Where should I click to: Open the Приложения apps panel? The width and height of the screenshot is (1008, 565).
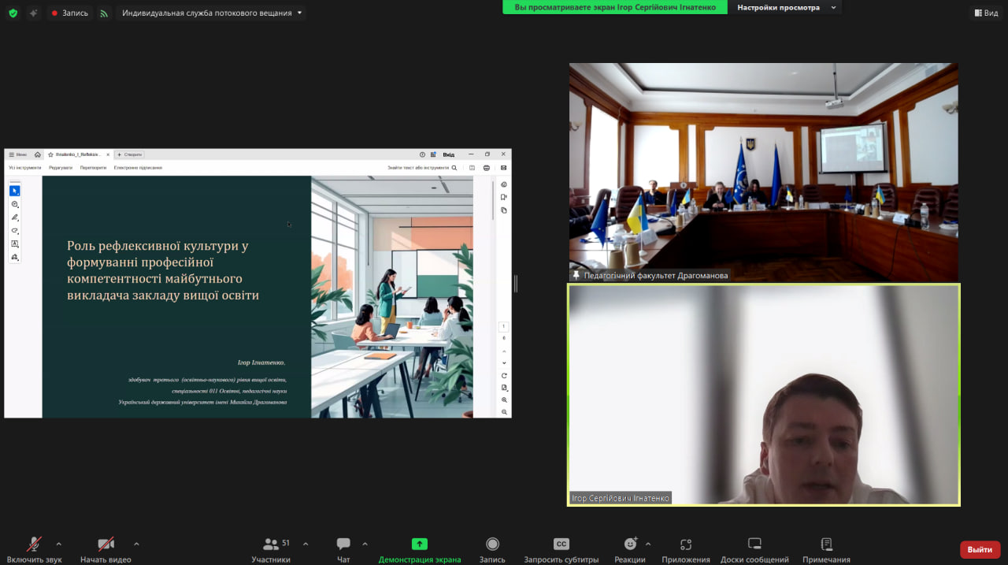(x=685, y=549)
